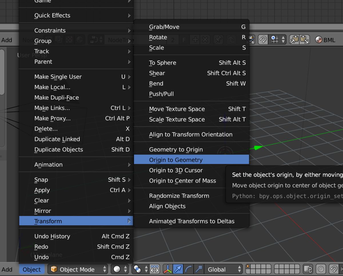Click the BML material sphere icon

[318, 40]
